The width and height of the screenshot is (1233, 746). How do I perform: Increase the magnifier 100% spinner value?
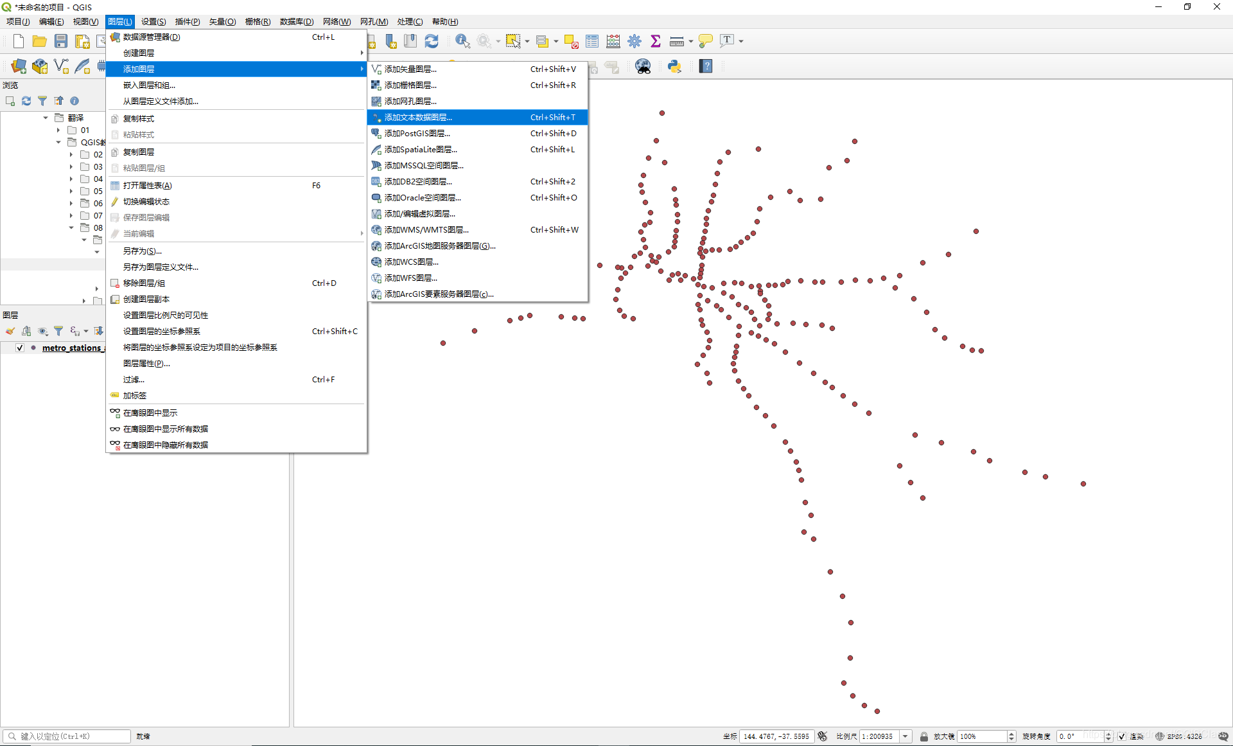[1011, 734]
